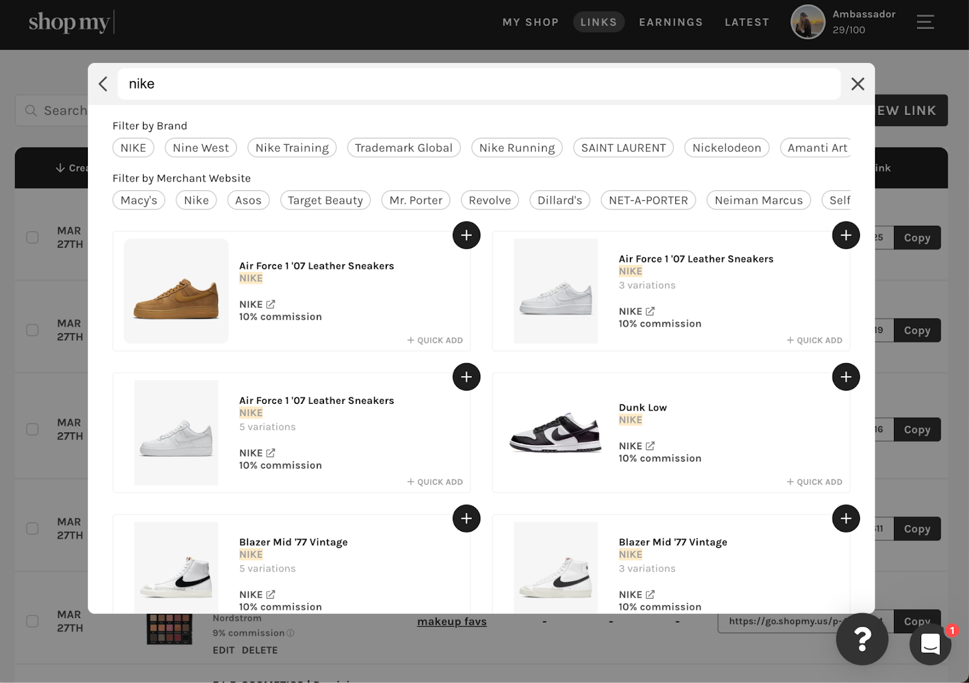Select the first MAR 27TH row checkbox
Viewport: 969px width, 683px height.
coord(33,237)
